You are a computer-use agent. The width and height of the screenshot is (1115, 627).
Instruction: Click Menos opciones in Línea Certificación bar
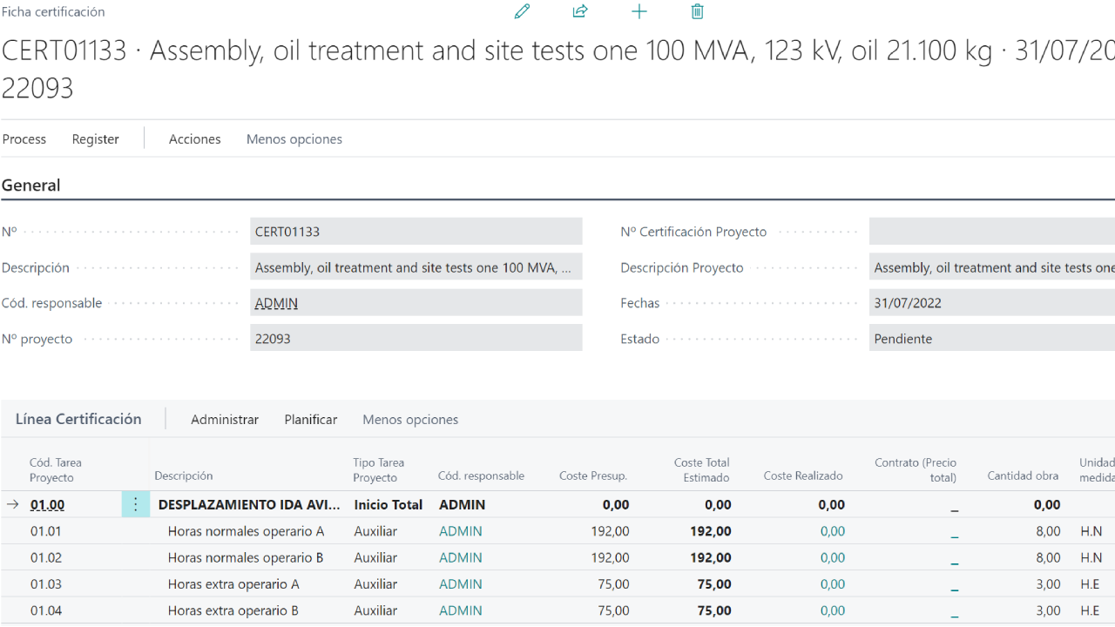(x=410, y=420)
